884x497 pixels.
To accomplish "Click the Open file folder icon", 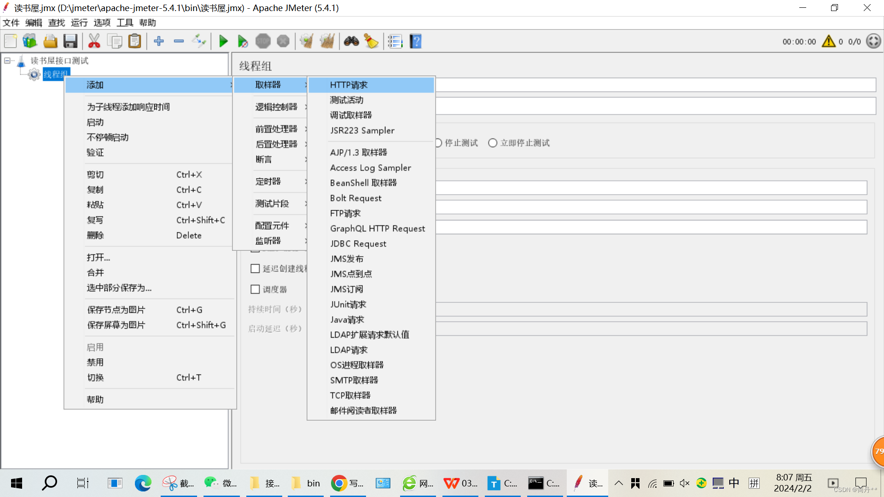I will tap(50, 41).
